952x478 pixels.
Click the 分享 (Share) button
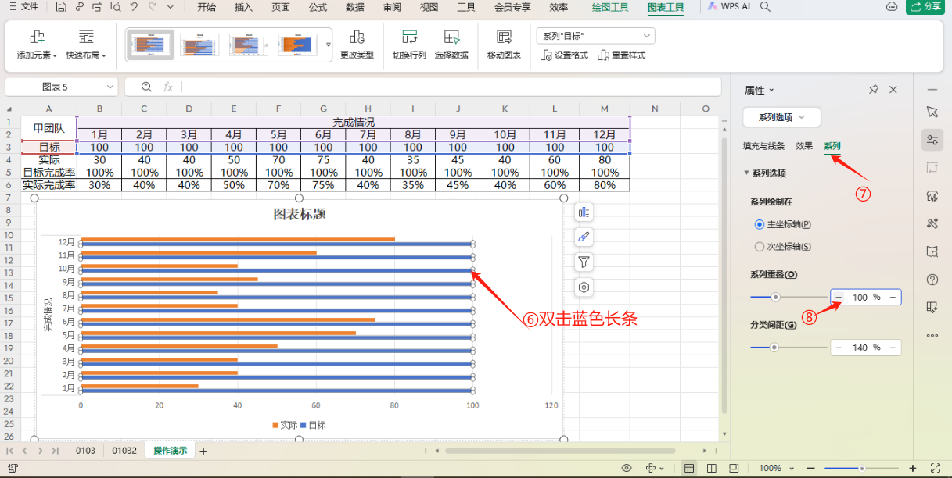click(925, 7)
